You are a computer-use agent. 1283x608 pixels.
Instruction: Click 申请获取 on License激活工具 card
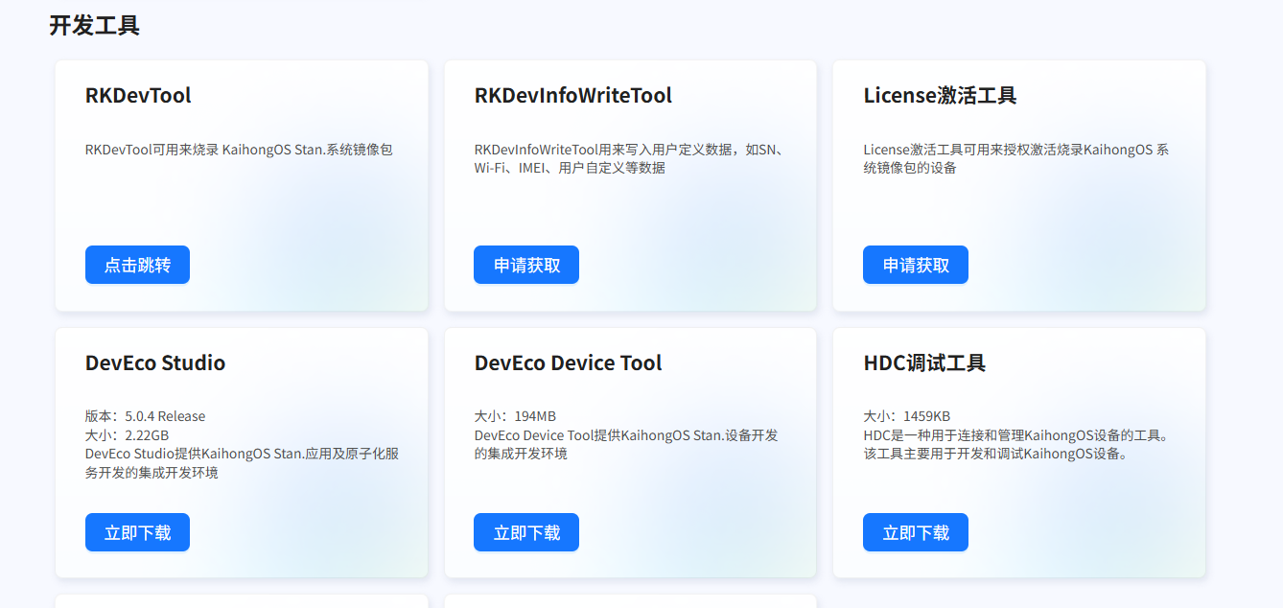click(x=916, y=265)
